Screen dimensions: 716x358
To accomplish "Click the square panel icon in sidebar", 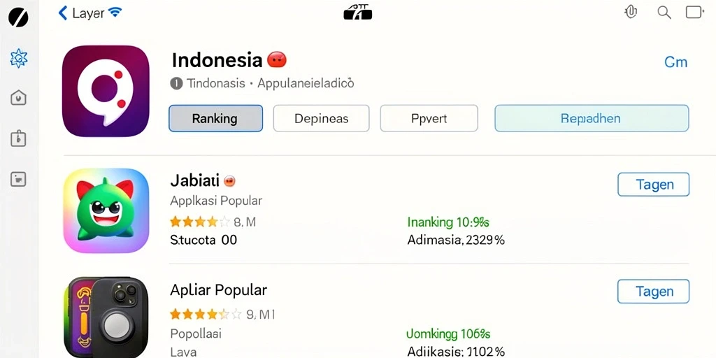I will pos(19,179).
